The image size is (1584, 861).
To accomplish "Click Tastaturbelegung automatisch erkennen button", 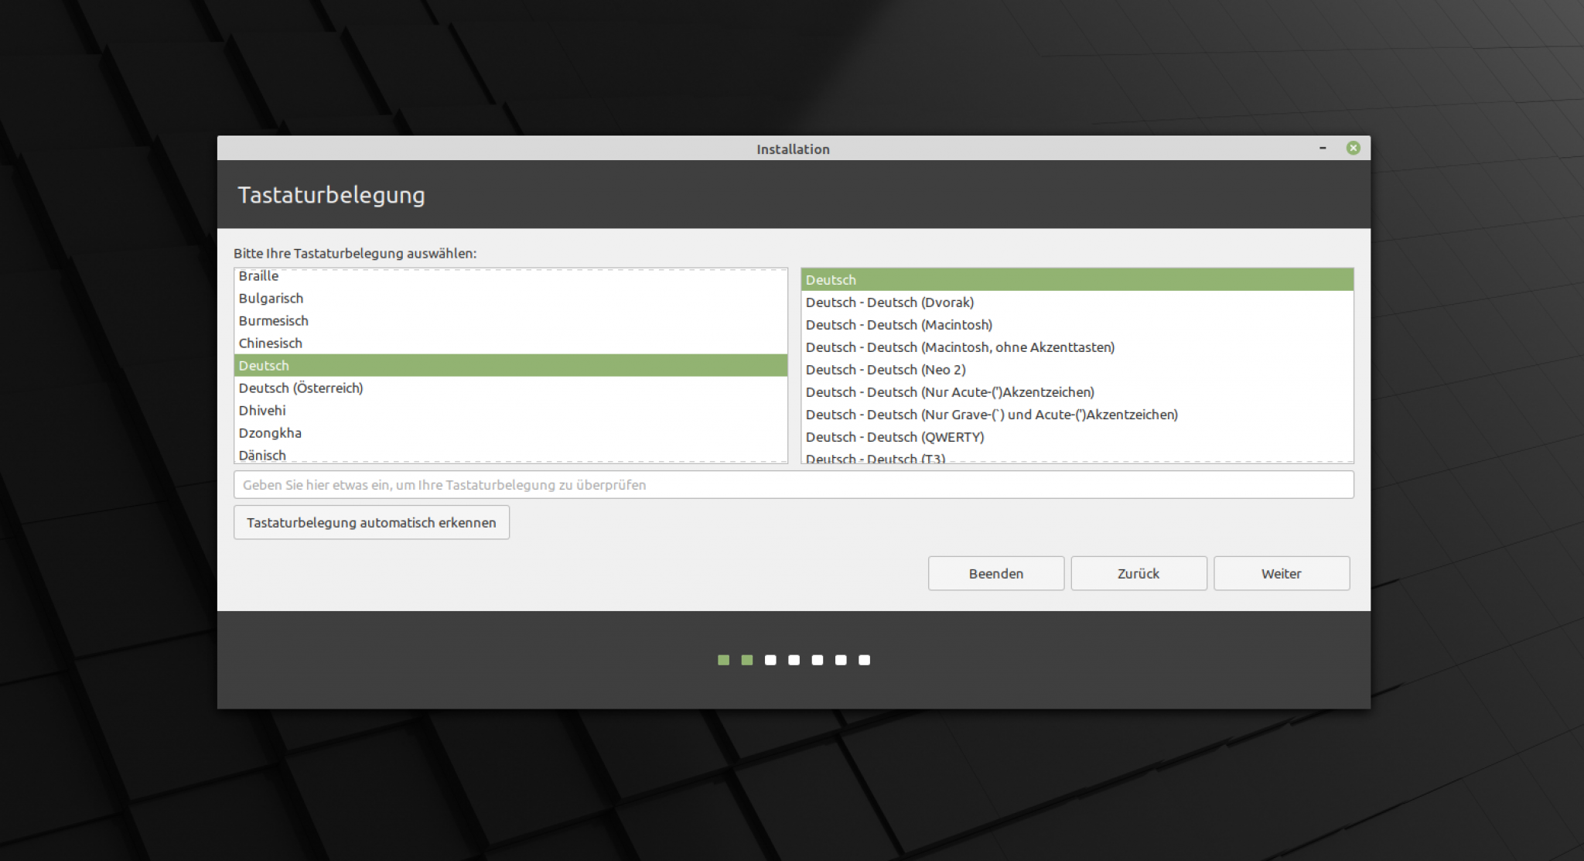I will pyautogui.click(x=371, y=523).
